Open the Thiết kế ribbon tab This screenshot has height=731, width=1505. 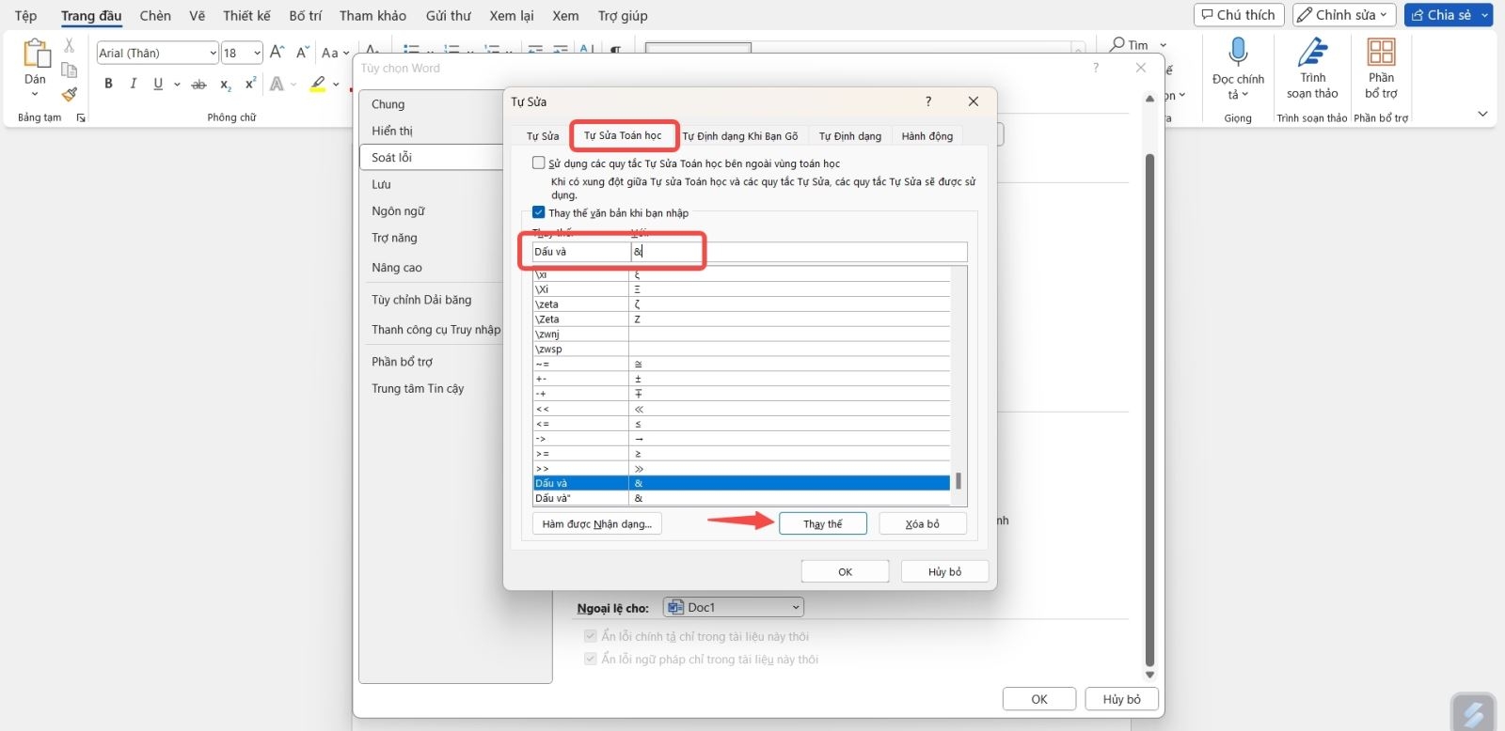point(246,15)
